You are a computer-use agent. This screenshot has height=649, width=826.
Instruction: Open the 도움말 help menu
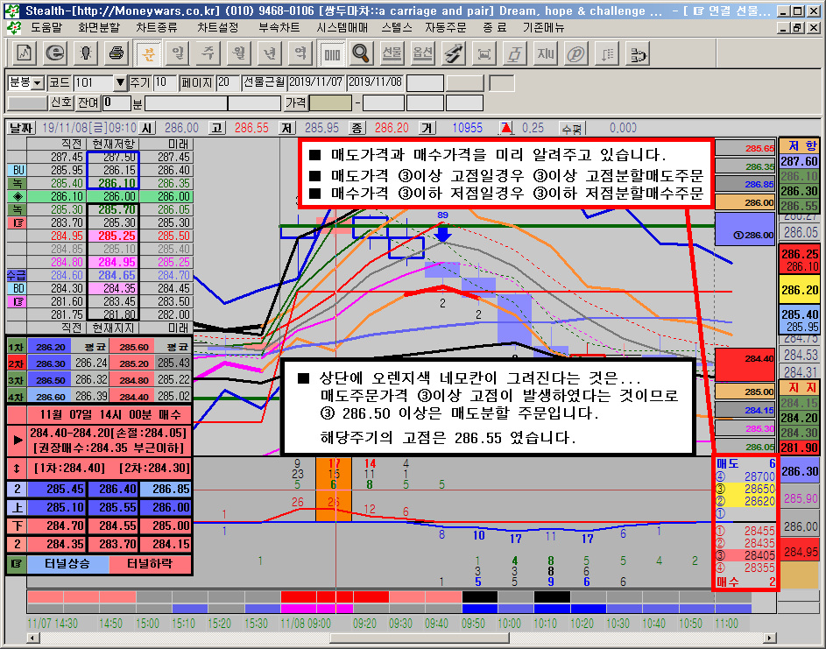[46, 28]
